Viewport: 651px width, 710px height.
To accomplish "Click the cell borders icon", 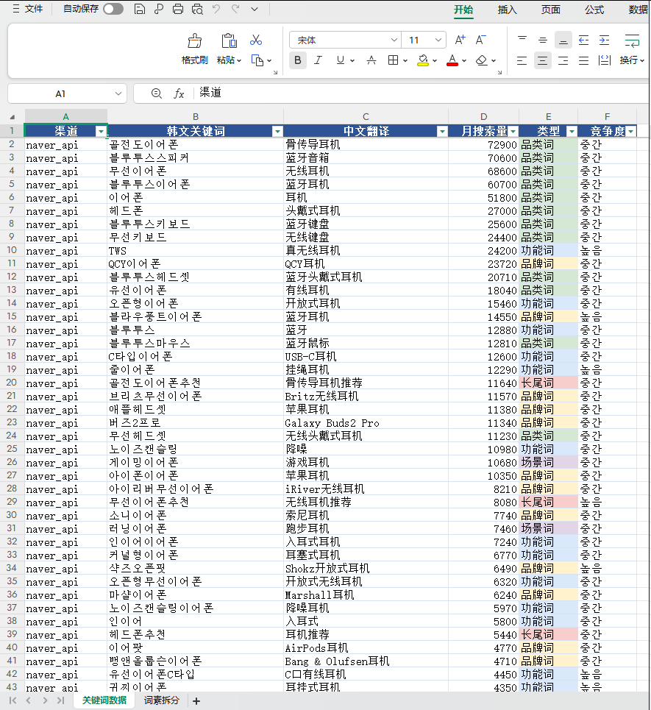I will click(393, 60).
